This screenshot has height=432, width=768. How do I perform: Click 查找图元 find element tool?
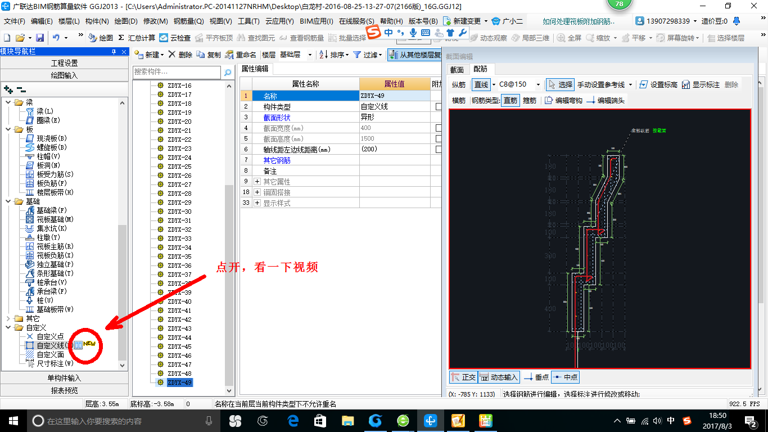click(256, 38)
